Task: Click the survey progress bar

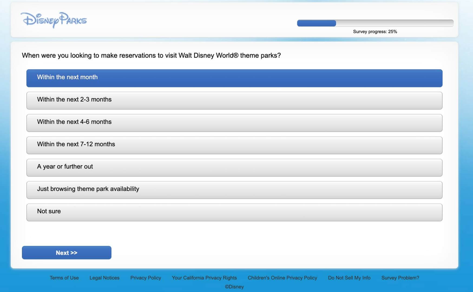Action: (375, 23)
